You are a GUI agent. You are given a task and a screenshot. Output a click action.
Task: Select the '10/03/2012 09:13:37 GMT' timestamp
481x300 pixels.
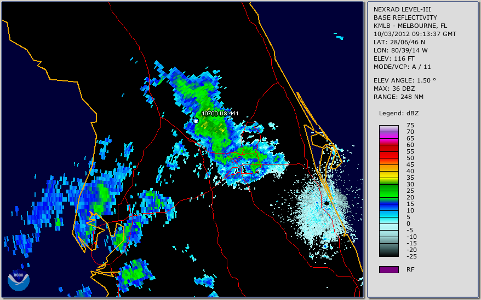coord(415,34)
